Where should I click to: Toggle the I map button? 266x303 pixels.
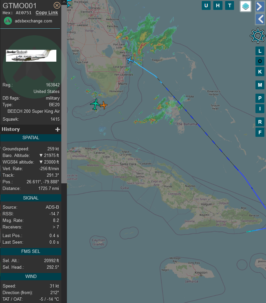[260, 108]
